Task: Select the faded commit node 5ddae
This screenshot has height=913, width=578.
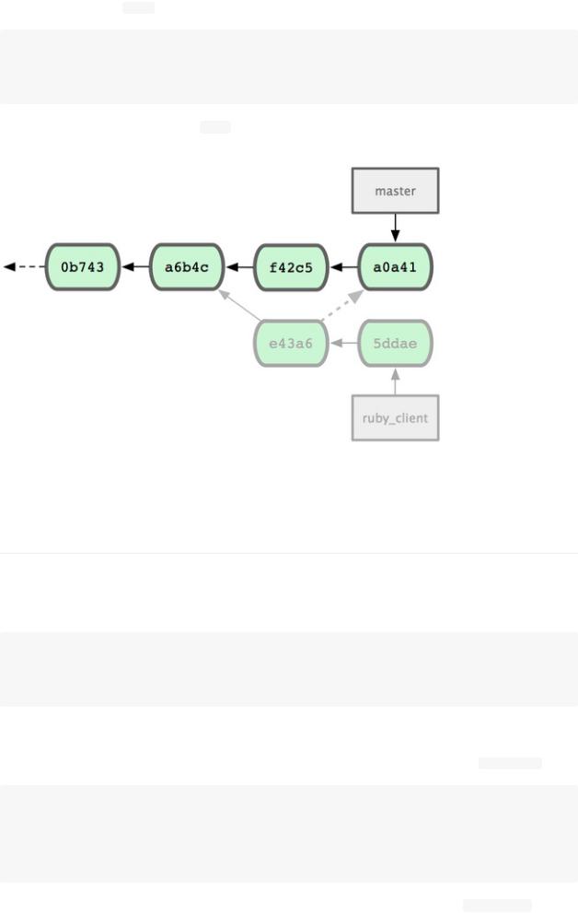Action: 395,344
